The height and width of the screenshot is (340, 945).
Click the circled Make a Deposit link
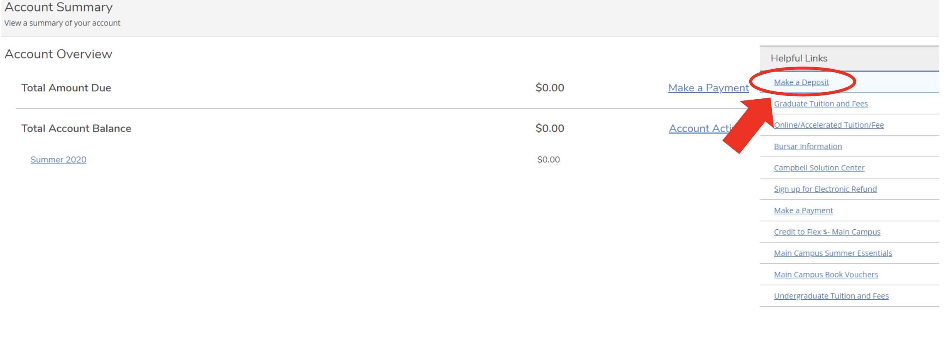point(802,82)
